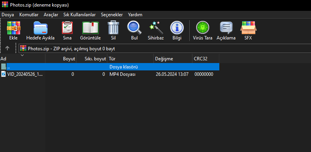Open the Açıklama comment icon

point(226,28)
